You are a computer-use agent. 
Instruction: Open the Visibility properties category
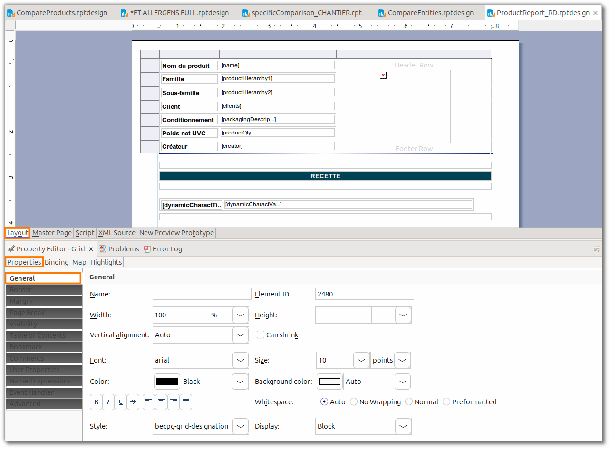point(44,324)
